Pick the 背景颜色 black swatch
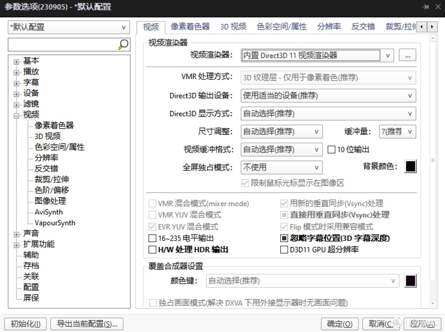Screen dimensions: 445x332 click(x=410, y=167)
